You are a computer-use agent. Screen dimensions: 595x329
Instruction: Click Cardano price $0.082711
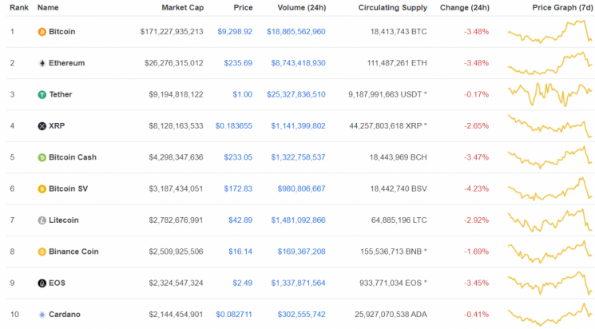234,315
